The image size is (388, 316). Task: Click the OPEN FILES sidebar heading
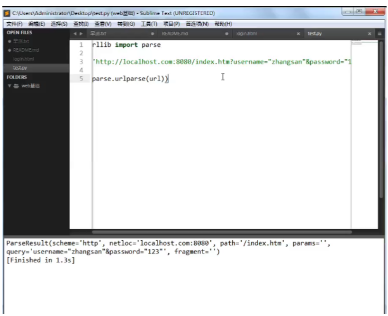(19, 32)
